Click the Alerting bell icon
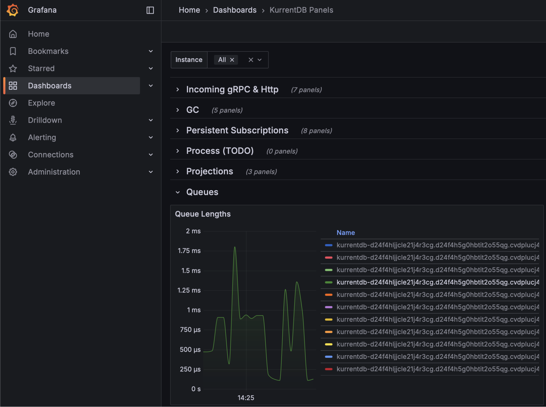The image size is (546, 407). coord(13,137)
